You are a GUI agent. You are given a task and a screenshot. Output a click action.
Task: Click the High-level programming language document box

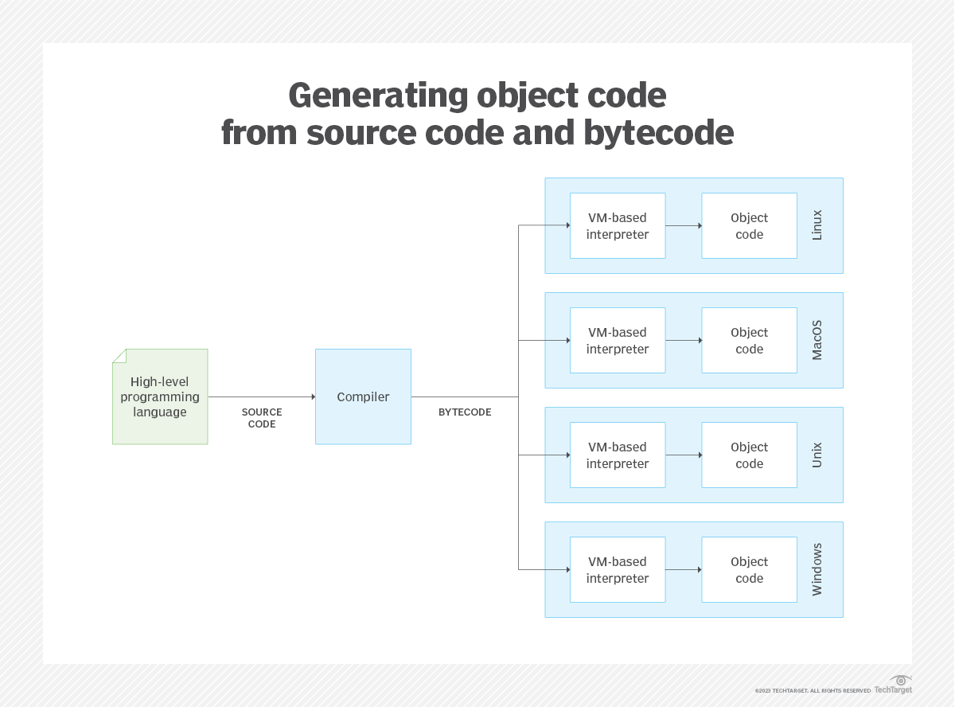point(160,396)
